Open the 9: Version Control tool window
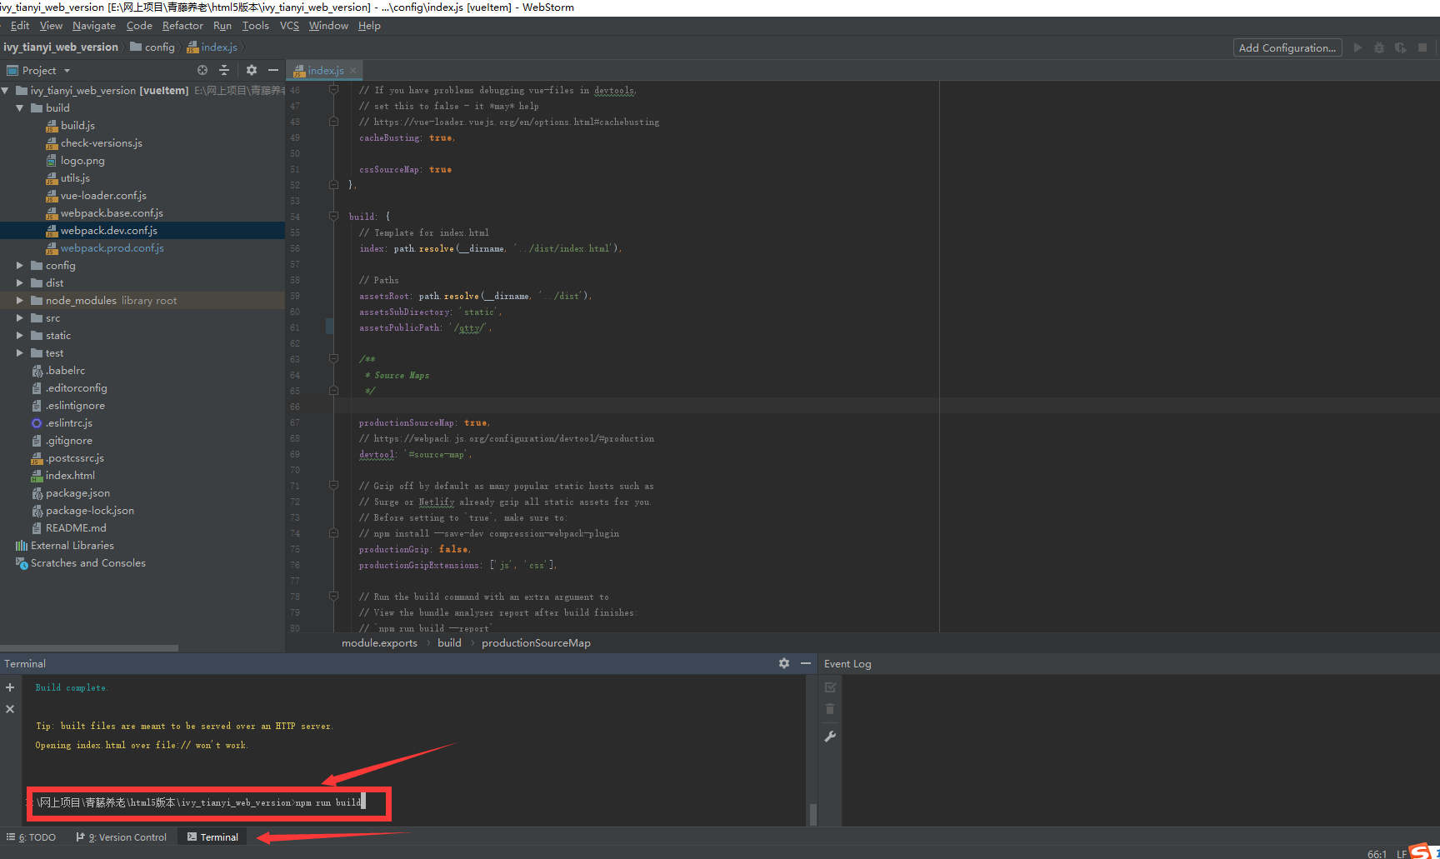Screen dimensions: 1440x859 [122, 837]
